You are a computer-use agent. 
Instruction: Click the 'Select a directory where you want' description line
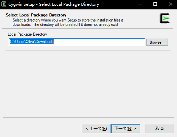click(68, 20)
